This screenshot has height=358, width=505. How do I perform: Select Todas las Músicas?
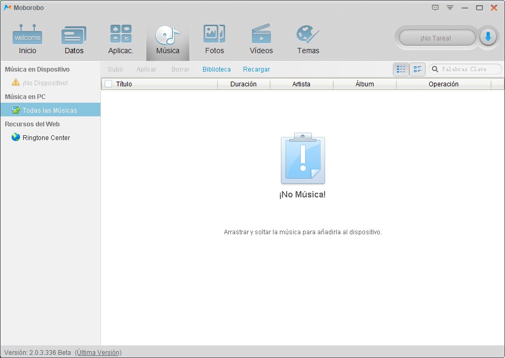click(x=50, y=110)
